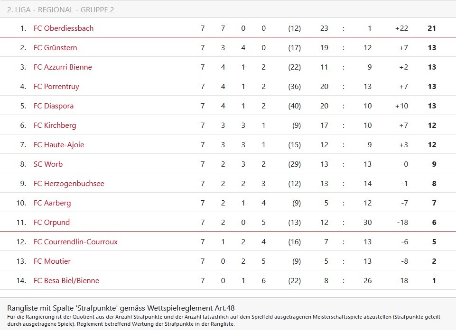Image resolution: width=456 pixels, height=330 pixels.
Task: Click FC Besa Biel/Bienne's 1 point total
Action: 434,281
